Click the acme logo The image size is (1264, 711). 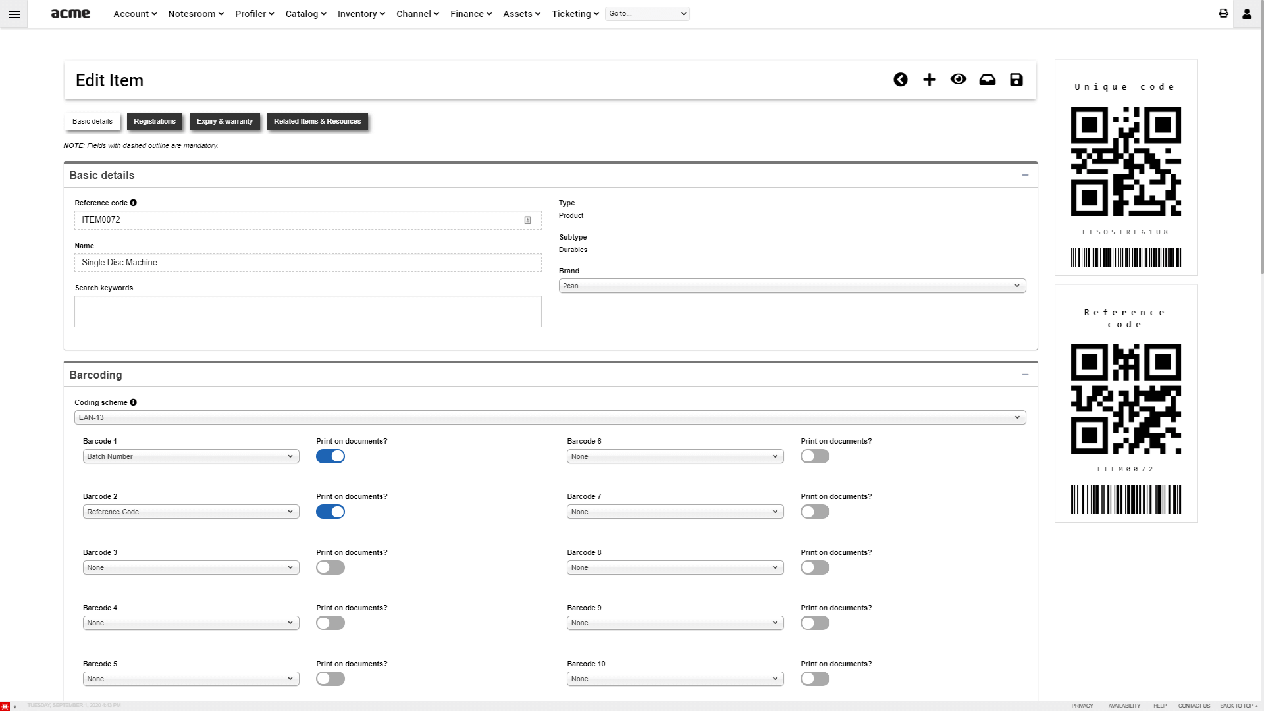coord(70,13)
